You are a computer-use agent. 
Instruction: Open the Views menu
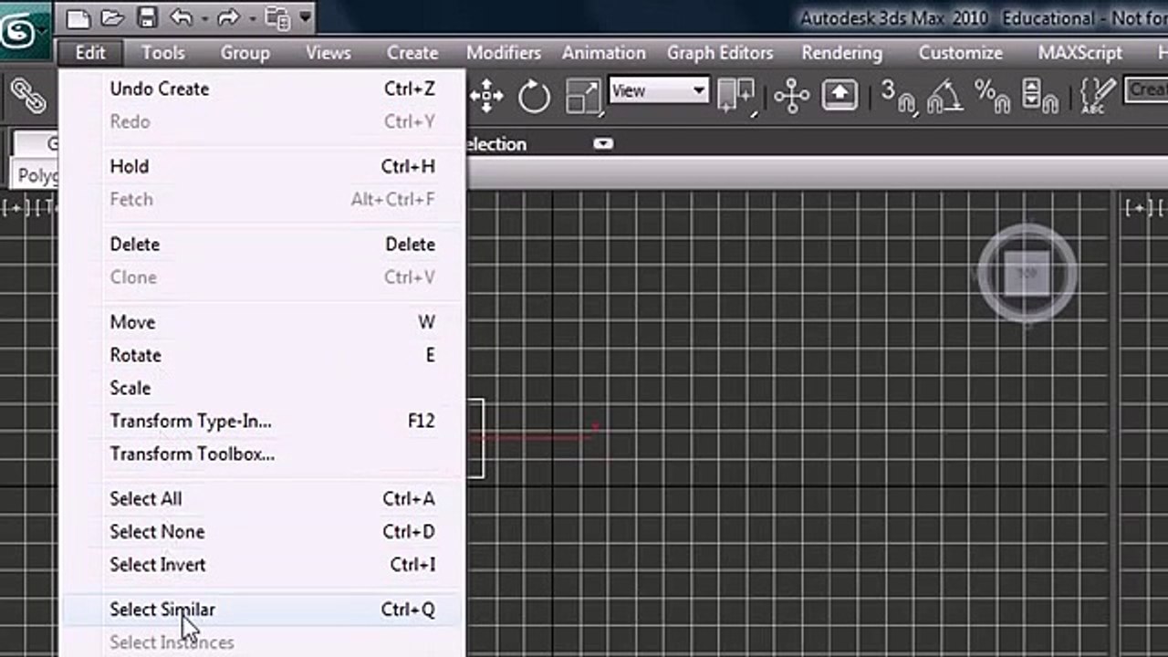pos(328,53)
